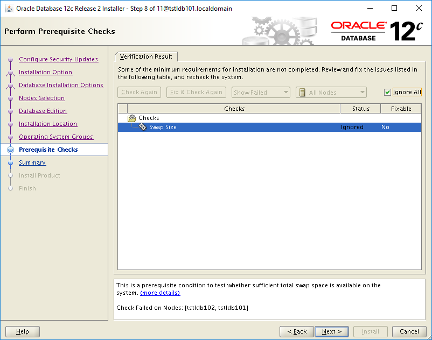432x340 pixels.
Task: Click the Checks folder icon in the tree
Action: 131,118
